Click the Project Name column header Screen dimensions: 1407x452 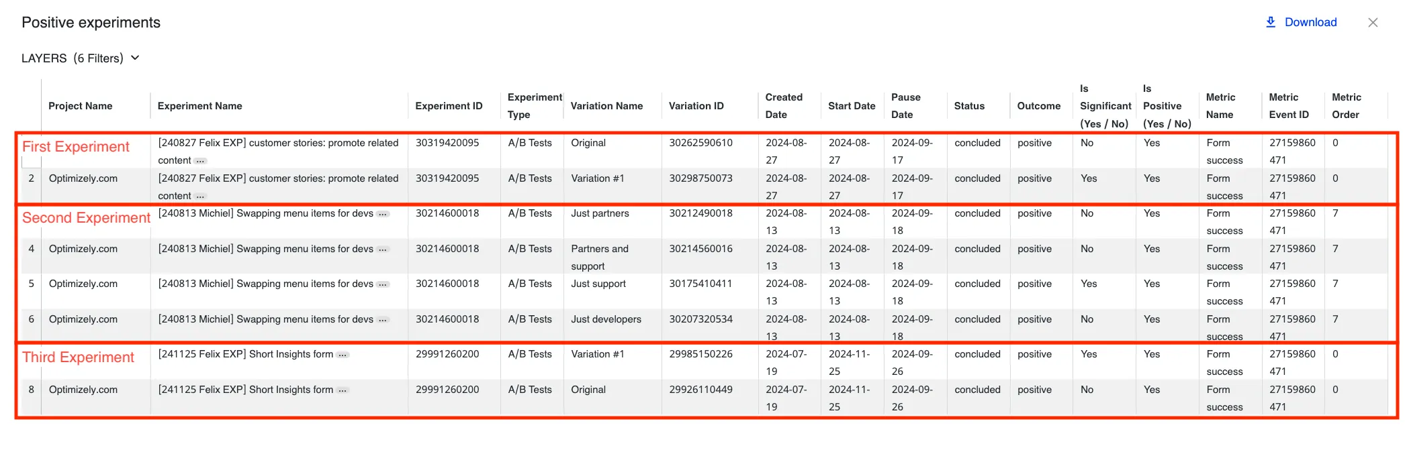pyautogui.click(x=81, y=106)
